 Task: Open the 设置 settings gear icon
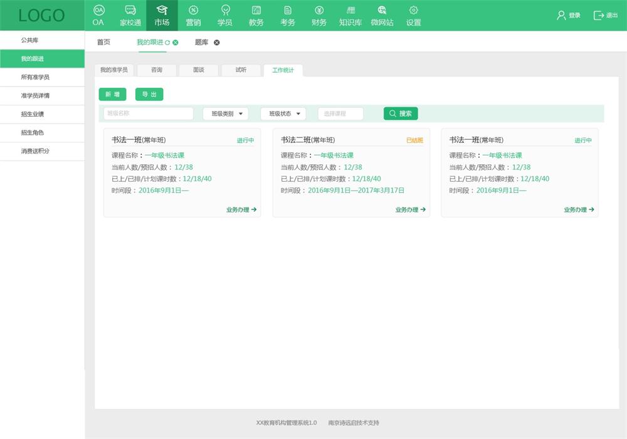tap(413, 10)
